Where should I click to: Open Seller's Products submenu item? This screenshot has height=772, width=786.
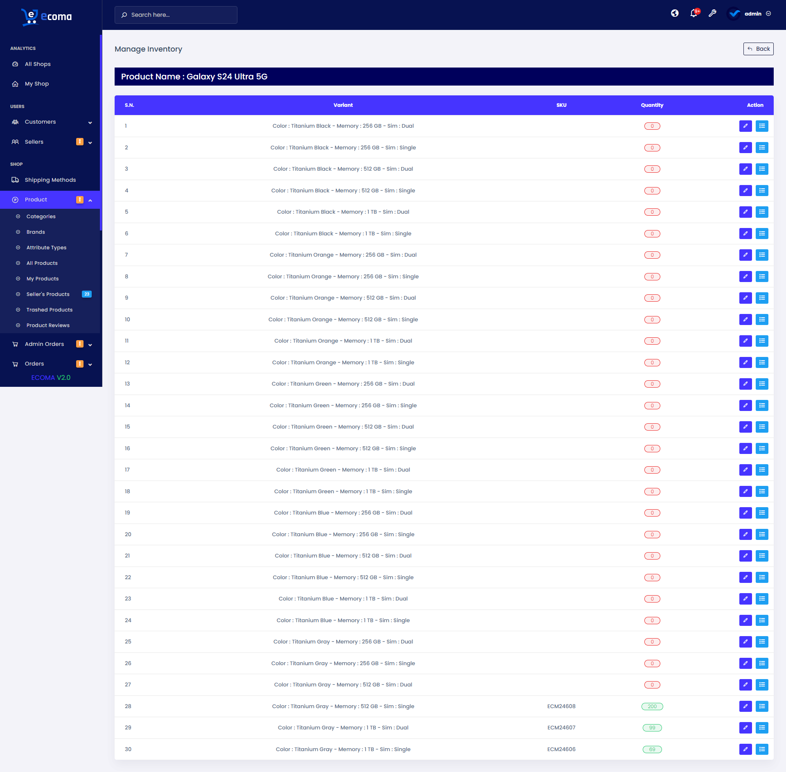pos(48,294)
